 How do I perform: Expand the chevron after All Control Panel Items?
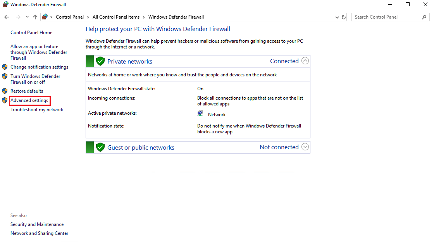144,17
